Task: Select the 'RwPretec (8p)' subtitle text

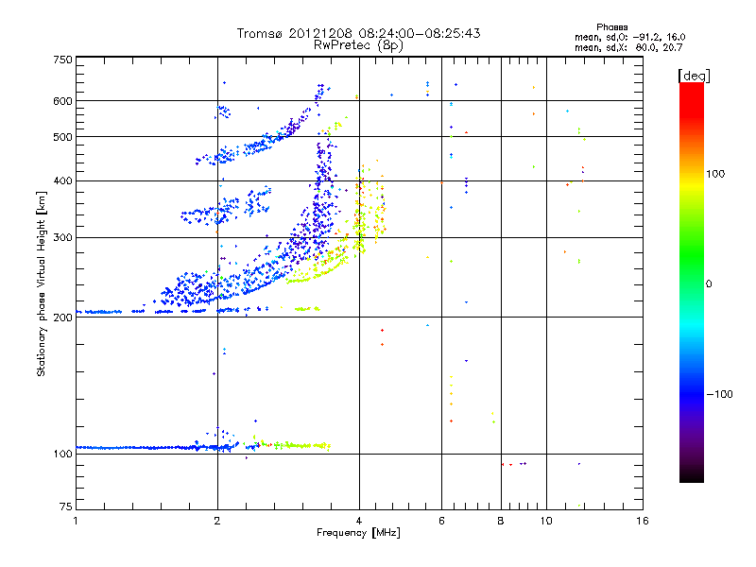Action: click(x=358, y=45)
